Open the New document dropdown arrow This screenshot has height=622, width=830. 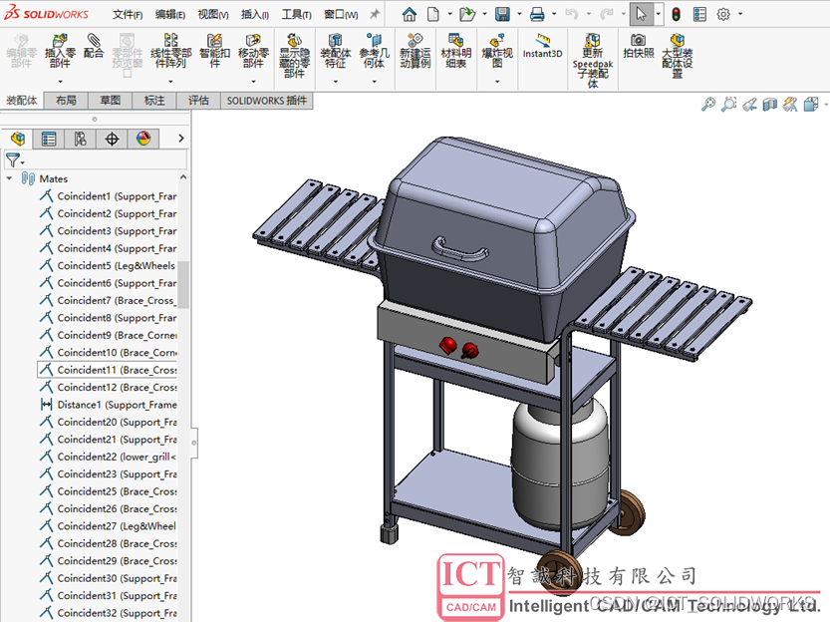point(450,14)
